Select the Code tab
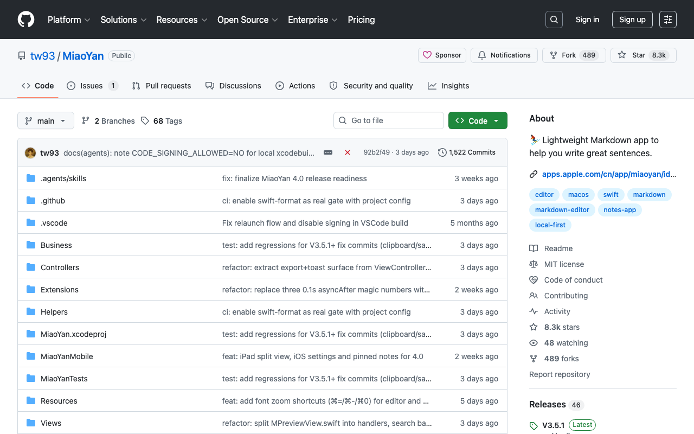694x434 pixels. [x=38, y=86]
